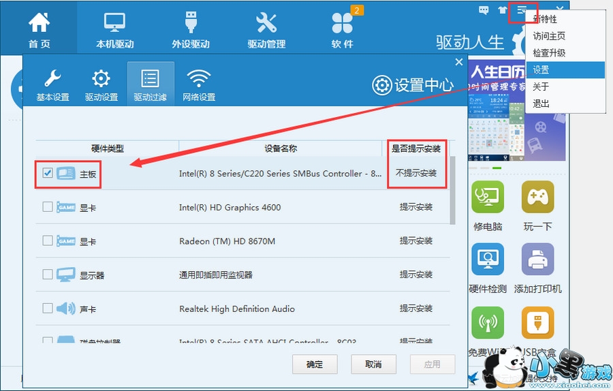Select 设置 in the dropdown menu

pos(565,69)
